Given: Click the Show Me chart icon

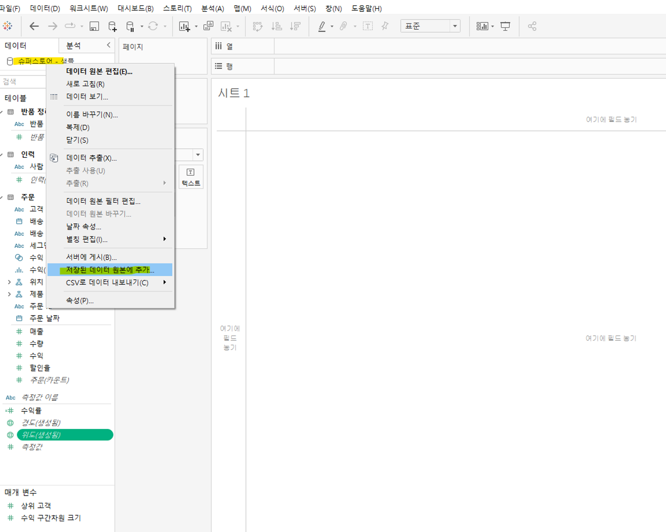Looking at the screenshot, I should click(482, 26).
